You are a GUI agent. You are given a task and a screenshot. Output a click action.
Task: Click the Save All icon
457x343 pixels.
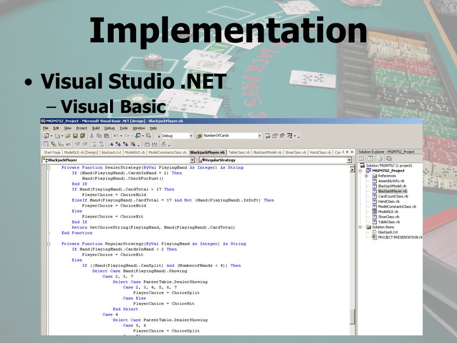82,136
